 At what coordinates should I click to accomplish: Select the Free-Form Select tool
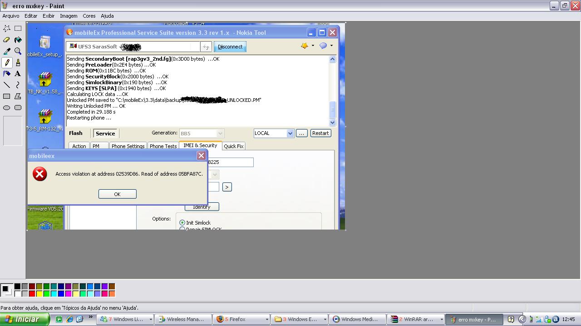coord(7,29)
